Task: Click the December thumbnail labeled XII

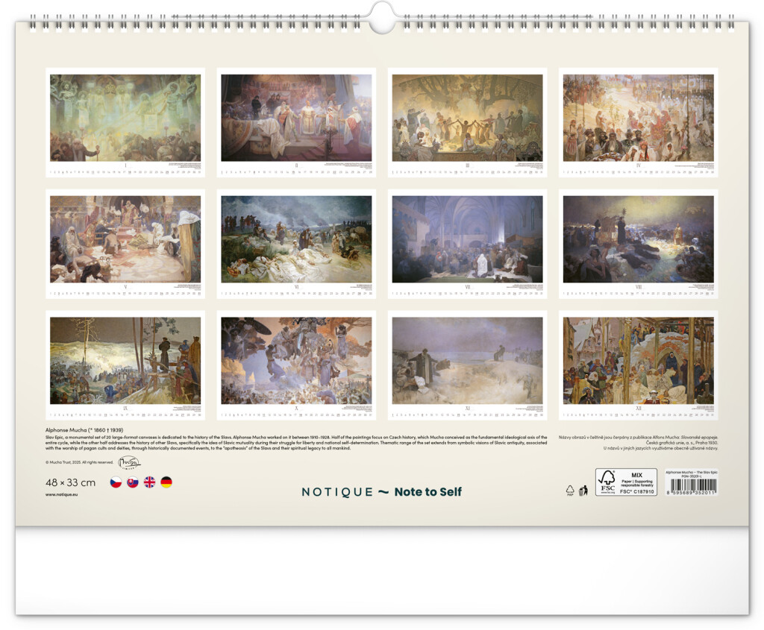Action: point(638,361)
